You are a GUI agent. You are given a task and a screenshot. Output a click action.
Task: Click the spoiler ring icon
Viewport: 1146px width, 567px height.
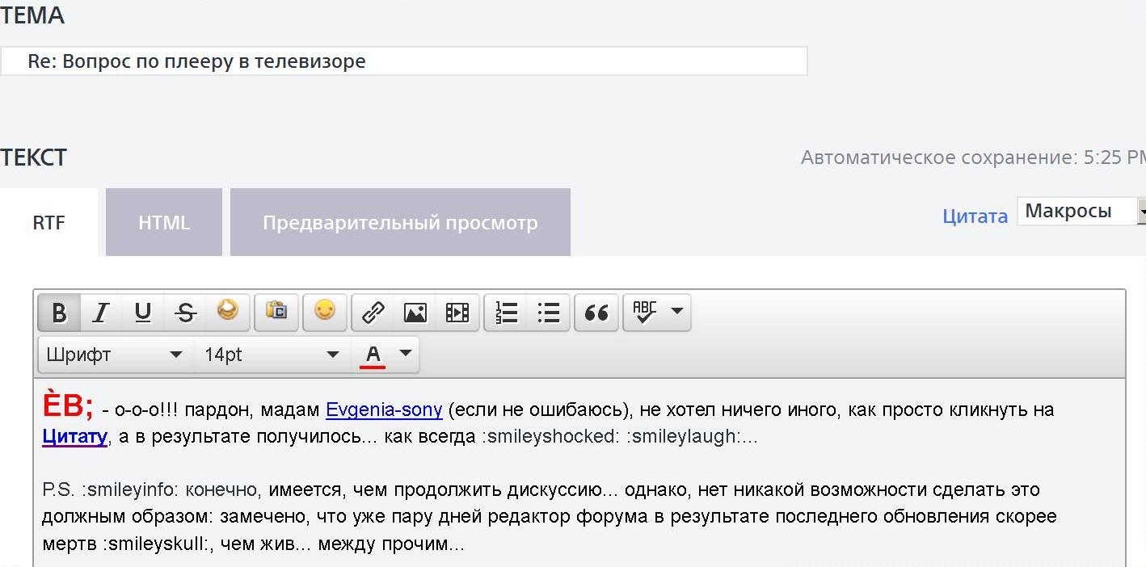coord(228,311)
